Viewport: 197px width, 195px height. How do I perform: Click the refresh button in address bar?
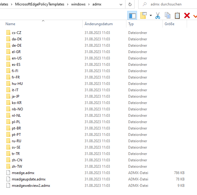click(130, 5)
